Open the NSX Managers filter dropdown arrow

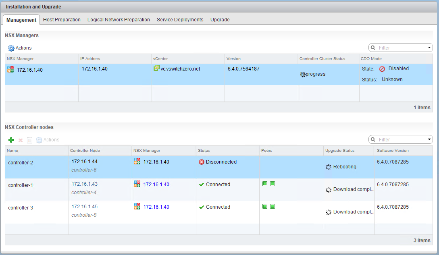tap(429, 48)
